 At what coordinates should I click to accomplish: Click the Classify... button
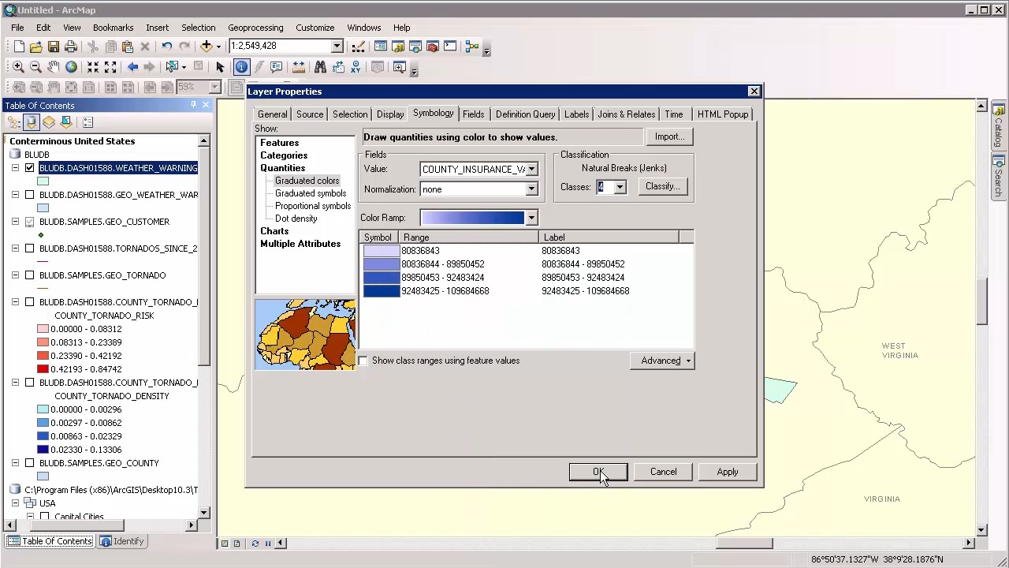(x=662, y=186)
